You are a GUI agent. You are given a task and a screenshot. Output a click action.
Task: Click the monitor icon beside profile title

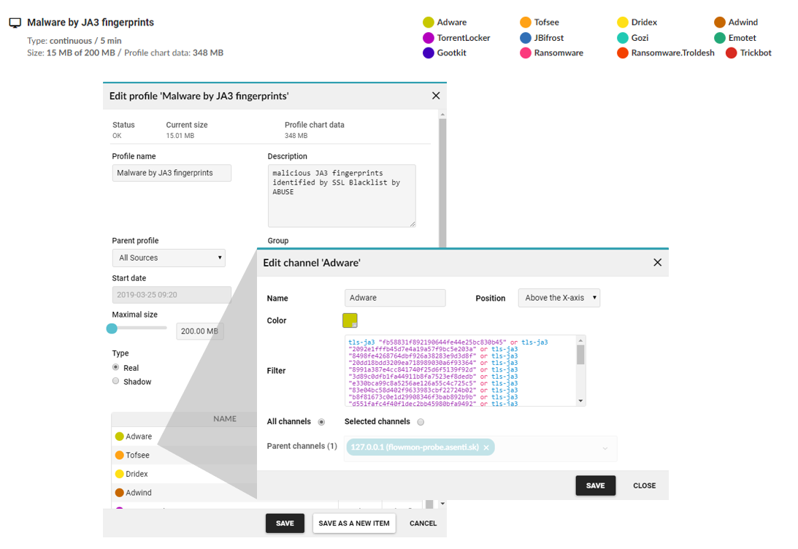click(x=15, y=23)
